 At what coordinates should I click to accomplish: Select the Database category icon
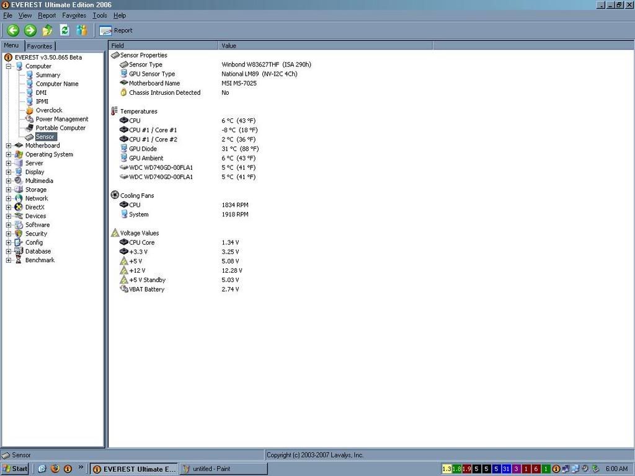pyautogui.click(x=19, y=252)
